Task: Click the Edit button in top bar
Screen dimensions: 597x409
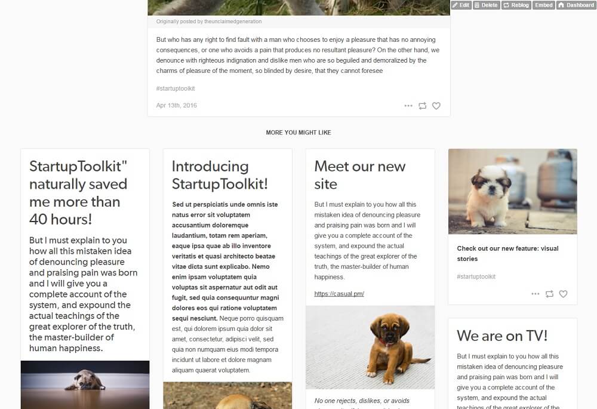Action: (461, 5)
